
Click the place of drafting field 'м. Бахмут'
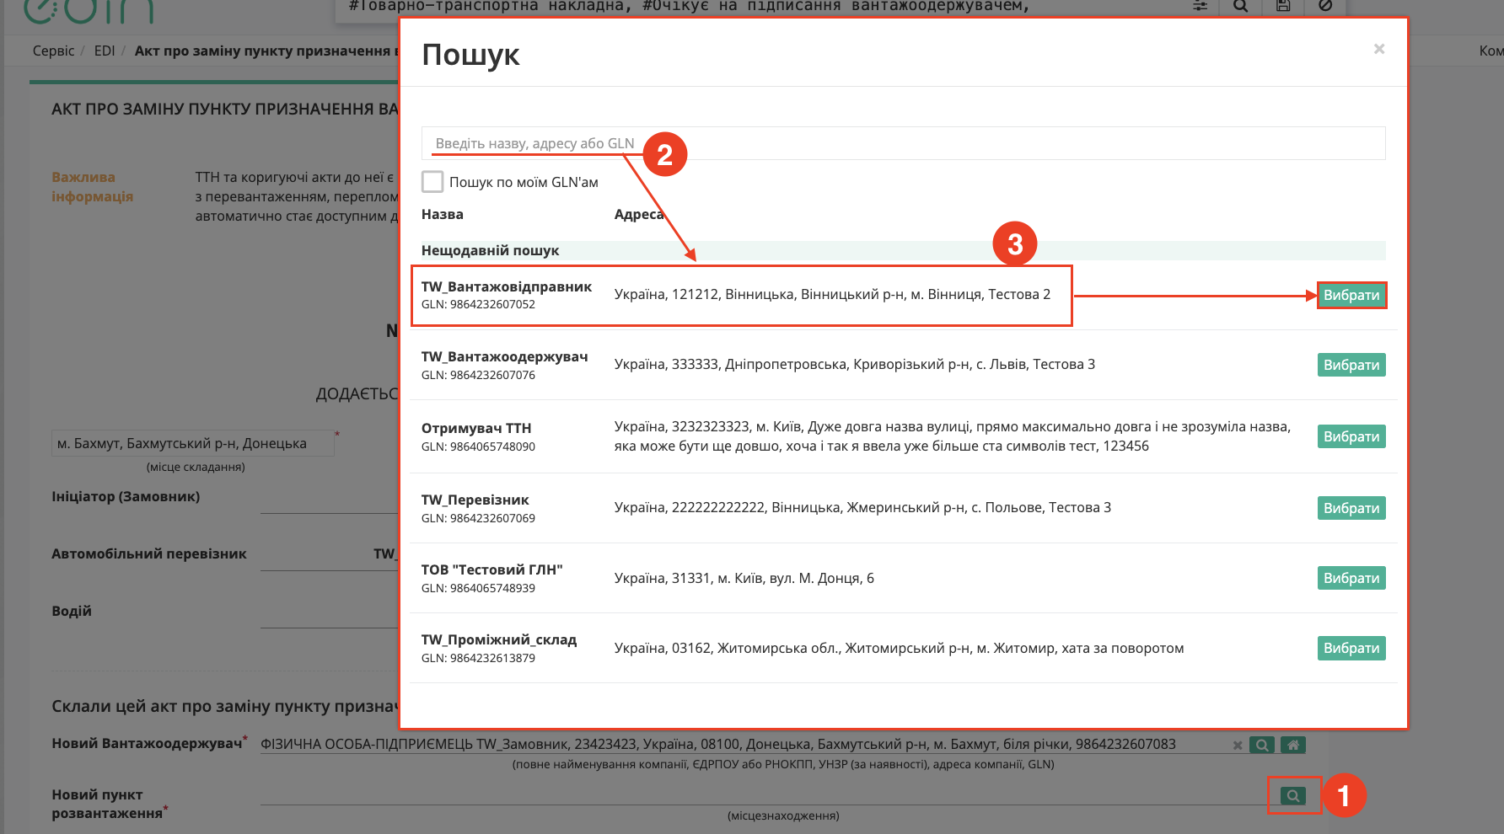click(x=193, y=443)
